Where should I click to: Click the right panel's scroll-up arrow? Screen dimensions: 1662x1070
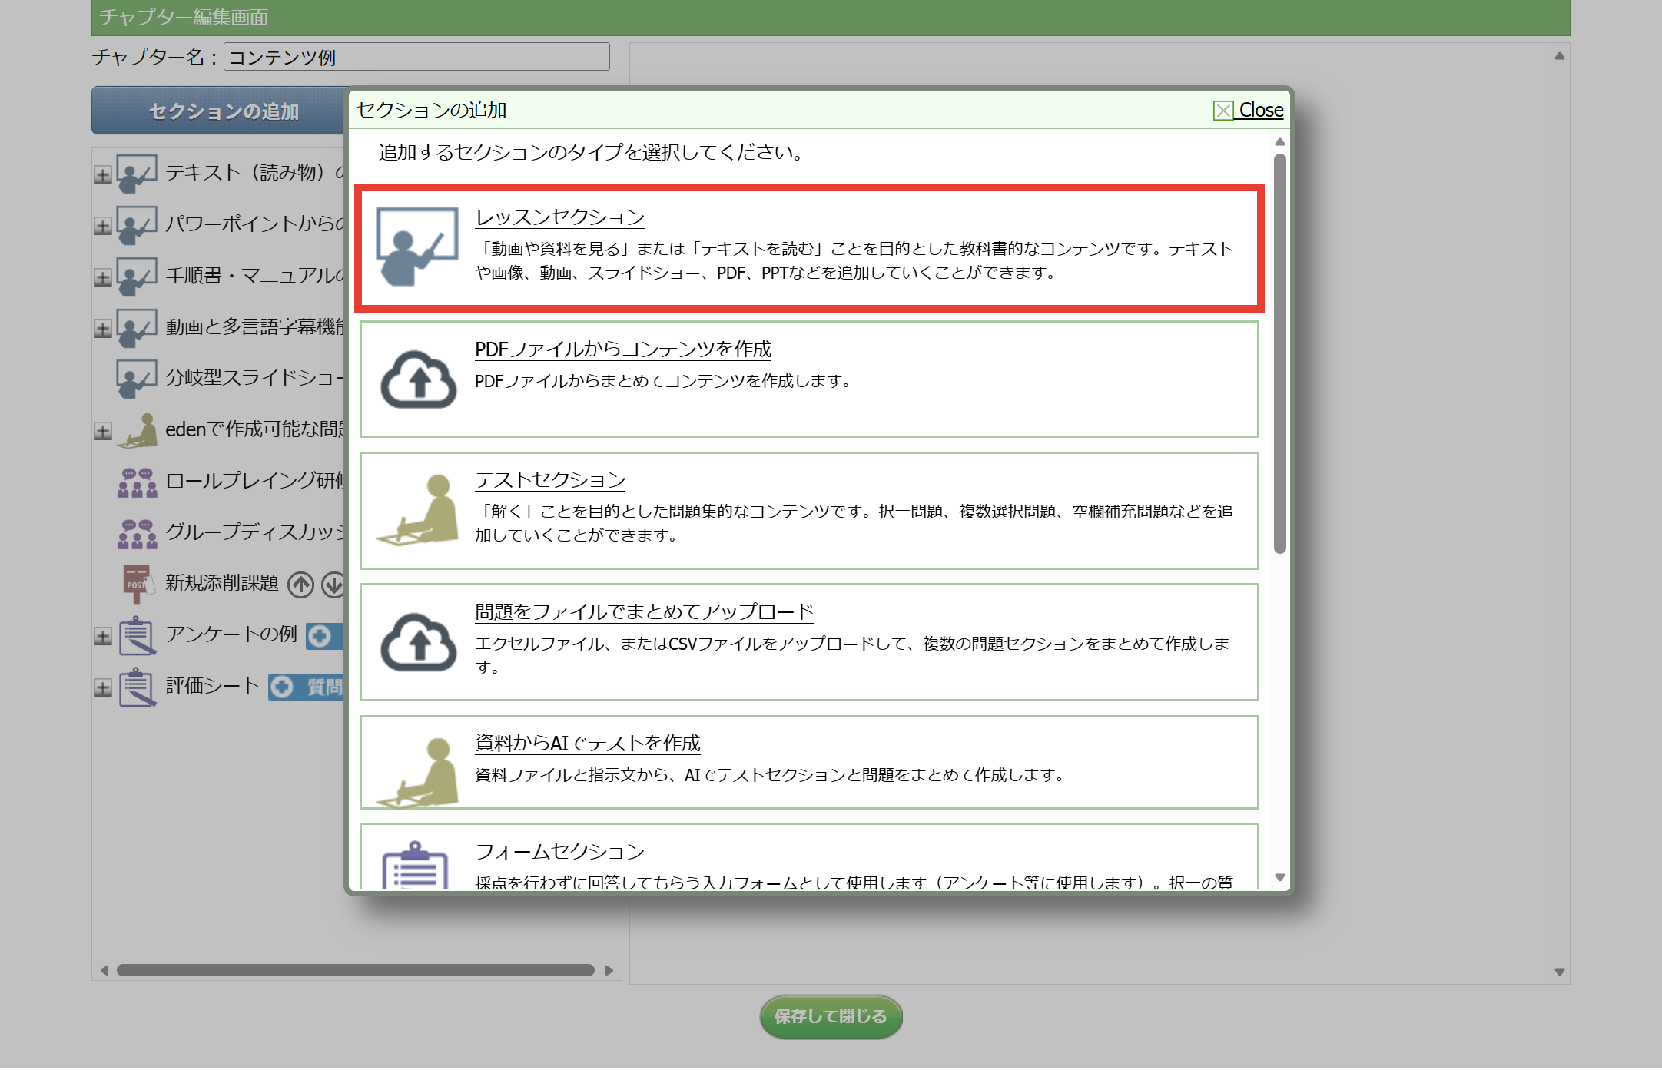[1559, 56]
